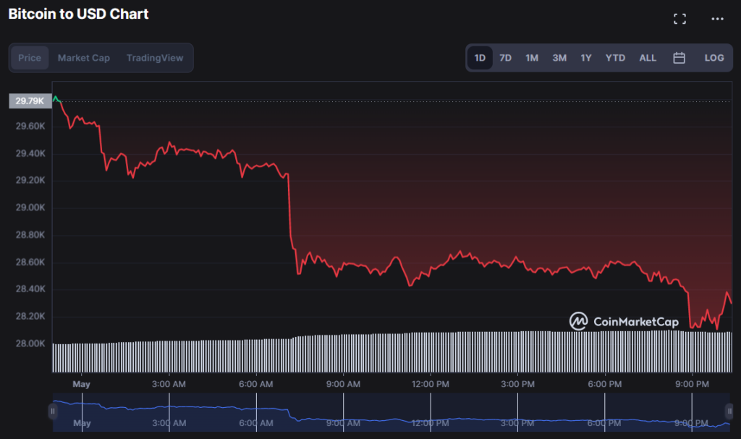Image resolution: width=741 pixels, height=439 pixels.
Task: Click the 12:00 PM axis label
Action: (x=430, y=384)
